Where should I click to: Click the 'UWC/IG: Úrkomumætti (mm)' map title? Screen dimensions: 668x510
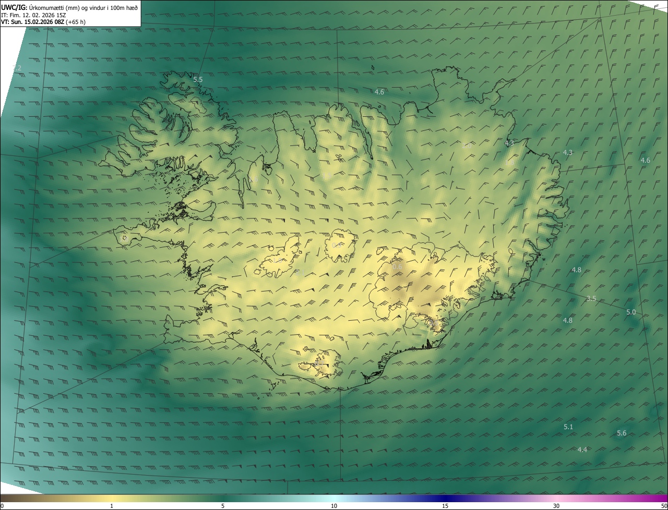coord(69,7)
